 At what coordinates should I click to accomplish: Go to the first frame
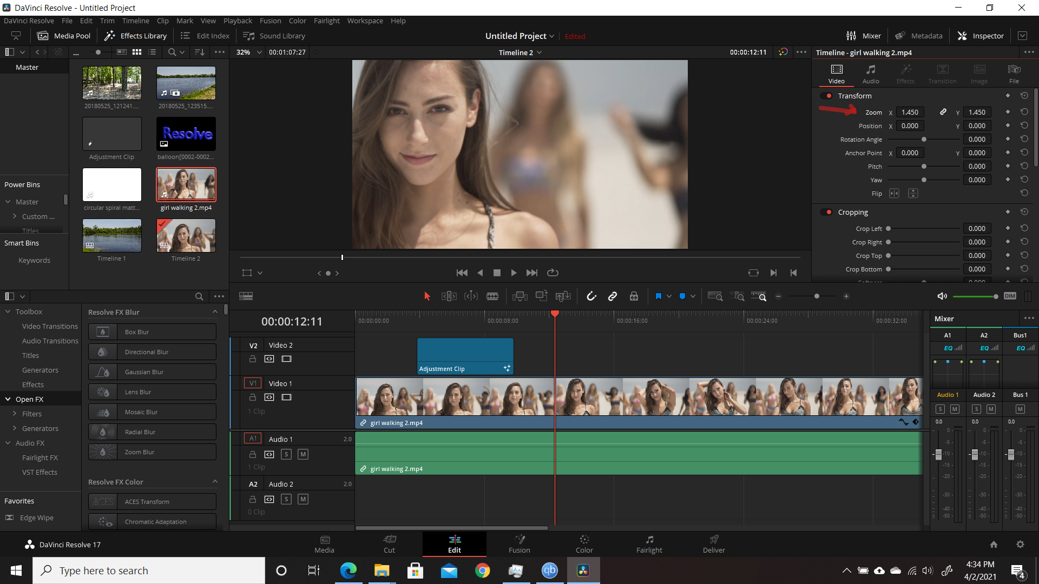(462, 273)
